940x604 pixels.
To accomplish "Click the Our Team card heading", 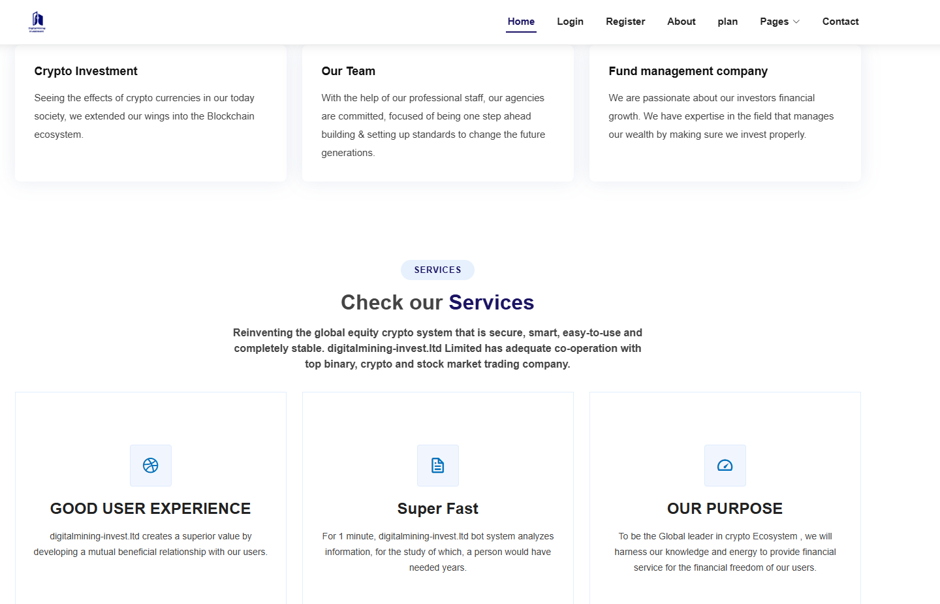I will [x=349, y=71].
